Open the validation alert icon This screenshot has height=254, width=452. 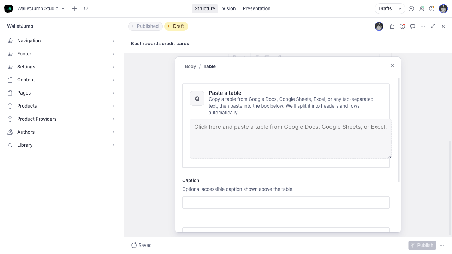[x=402, y=26]
